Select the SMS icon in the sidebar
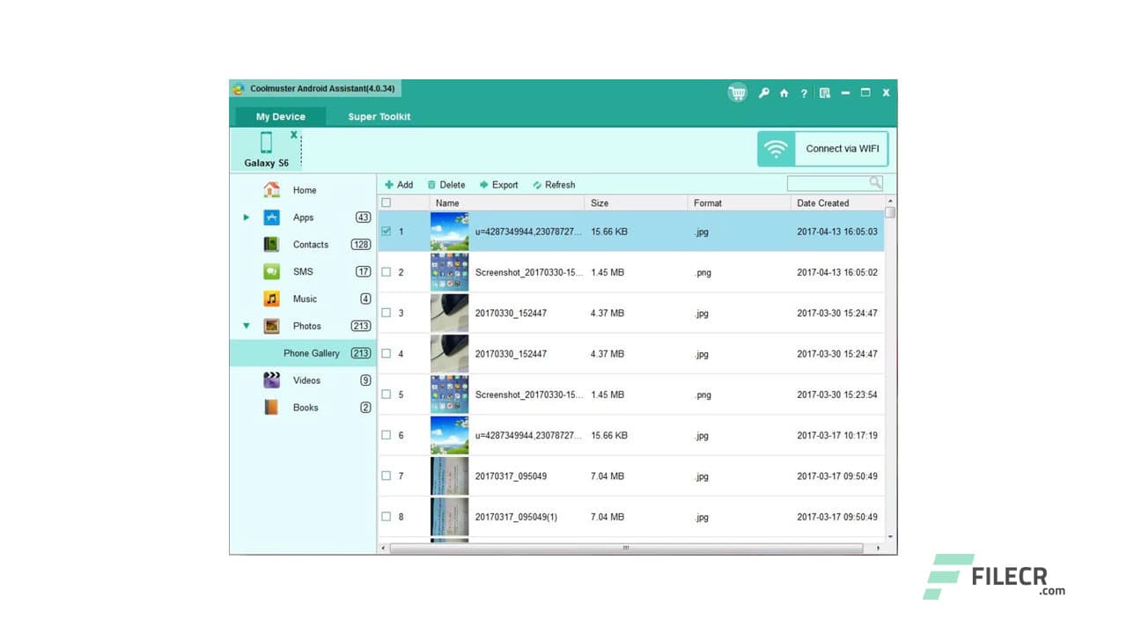Image resolution: width=1127 pixels, height=634 pixels. (272, 271)
